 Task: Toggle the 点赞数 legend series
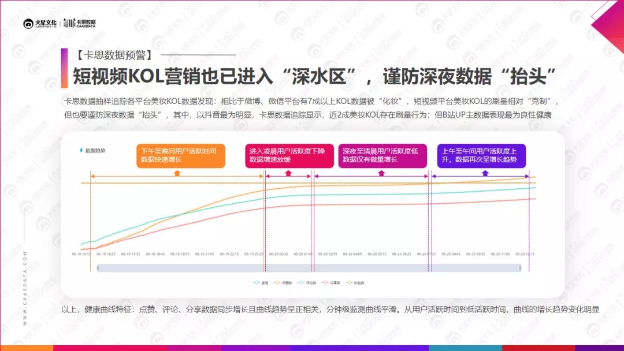(283, 283)
